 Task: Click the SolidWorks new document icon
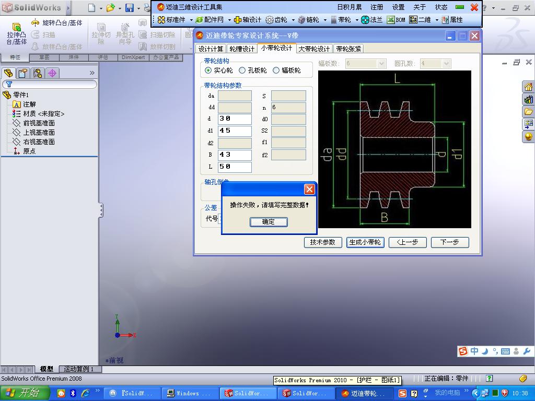[91, 7]
